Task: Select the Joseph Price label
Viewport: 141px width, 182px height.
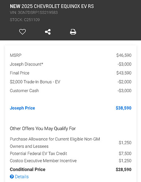Action: pyautogui.click(x=22, y=108)
